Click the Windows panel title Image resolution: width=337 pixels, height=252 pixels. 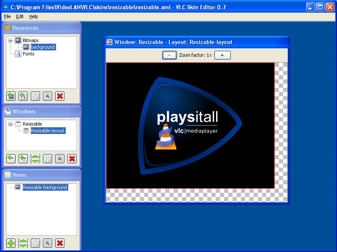tap(24, 111)
